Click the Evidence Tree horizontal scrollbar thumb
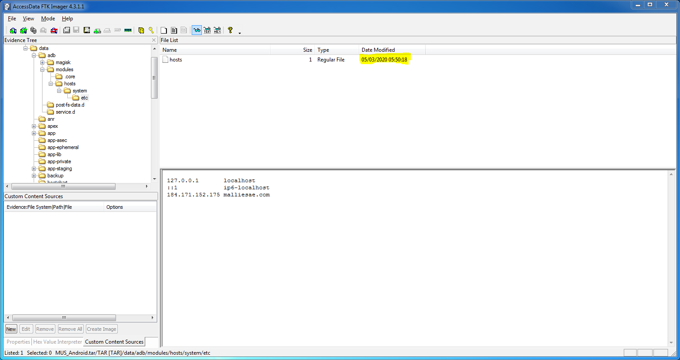Image resolution: width=680 pixels, height=360 pixels. [x=63, y=187]
